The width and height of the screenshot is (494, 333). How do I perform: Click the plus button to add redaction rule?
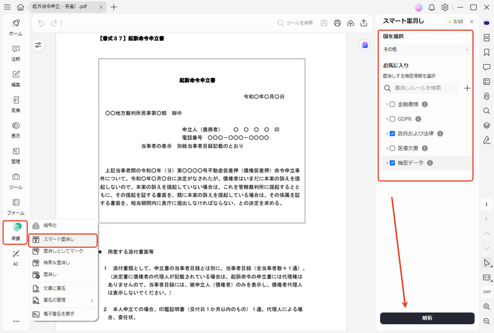click(467, 88)
